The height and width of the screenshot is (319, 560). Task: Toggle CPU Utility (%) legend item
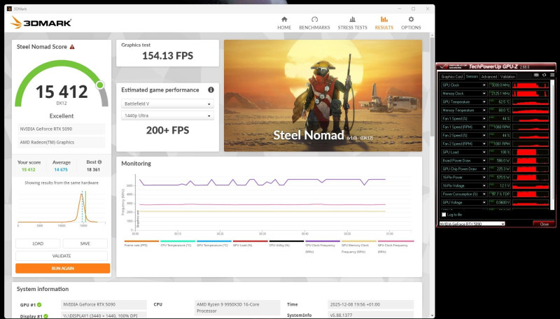[286, 243]
